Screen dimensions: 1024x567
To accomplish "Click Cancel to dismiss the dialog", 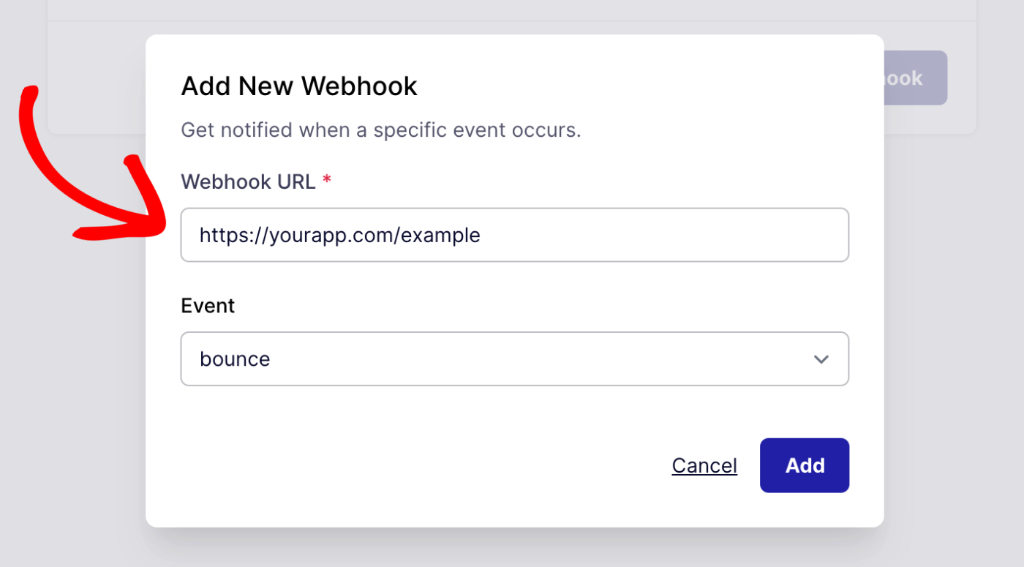I will [x=704, y=465].
